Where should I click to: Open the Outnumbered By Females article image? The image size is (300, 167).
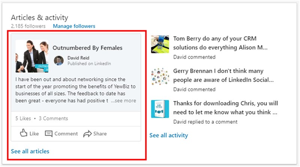[x=32, y=56]
